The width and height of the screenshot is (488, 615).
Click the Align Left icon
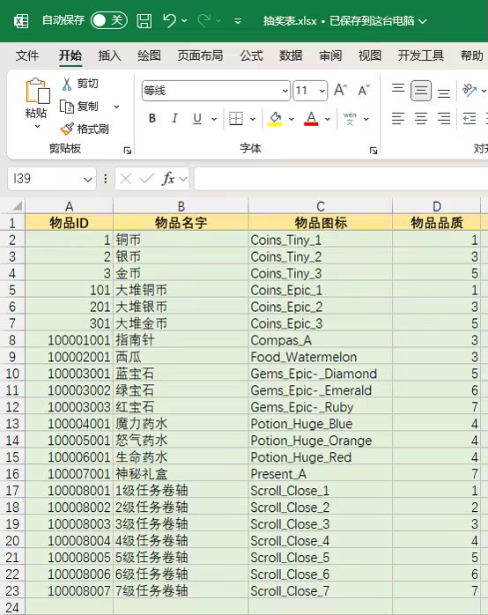[398, 118]
